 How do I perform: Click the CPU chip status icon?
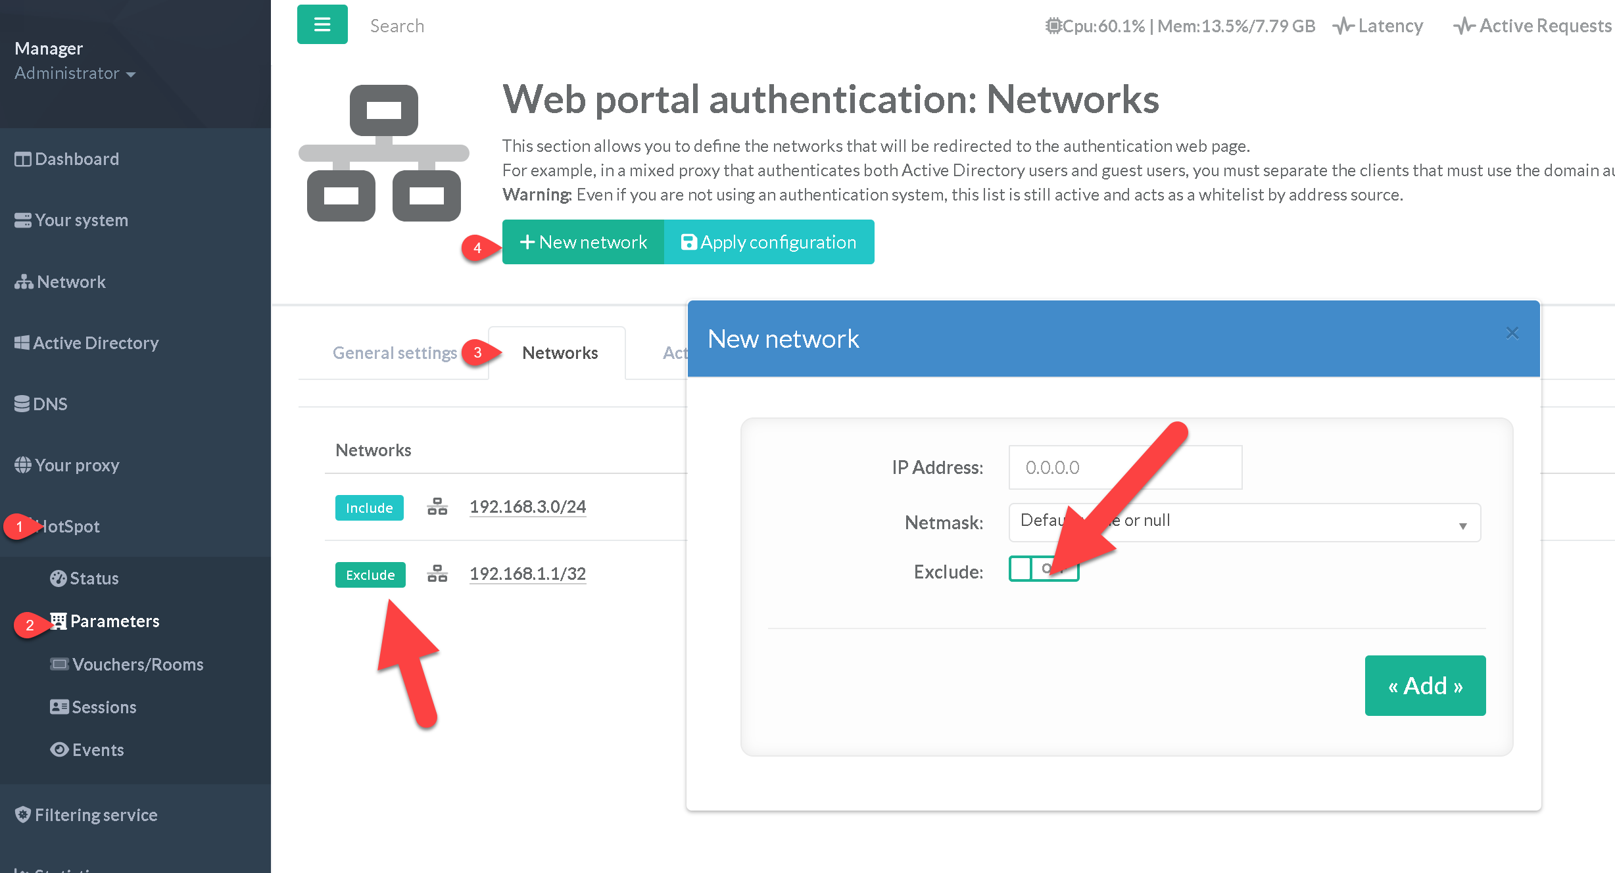tap(1053, 26)
